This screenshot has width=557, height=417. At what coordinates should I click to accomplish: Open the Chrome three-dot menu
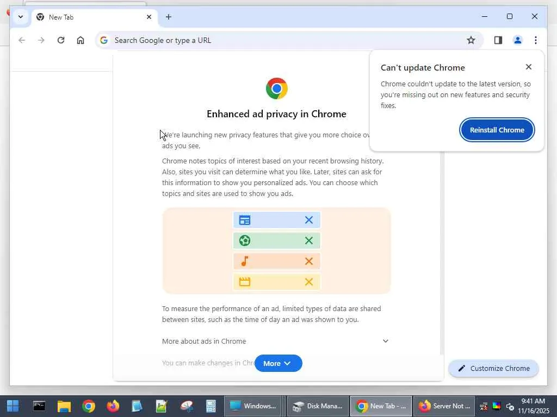[x=536, y=40]
